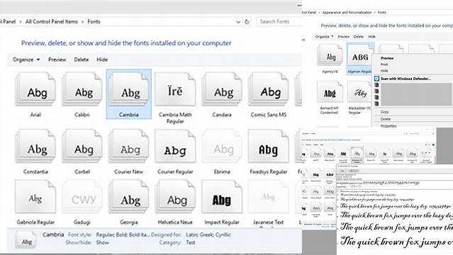The width and height of the screenshot is (453, 255).
Task: Click Appearance and Personalization breadcrumb
Action: (x=347, y=13)
